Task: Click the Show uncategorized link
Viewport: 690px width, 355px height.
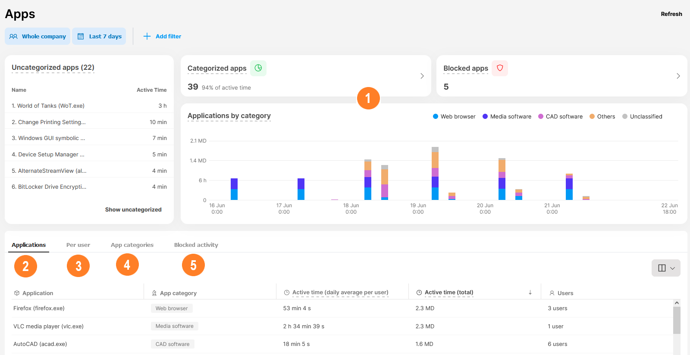Action: [133, 209]
